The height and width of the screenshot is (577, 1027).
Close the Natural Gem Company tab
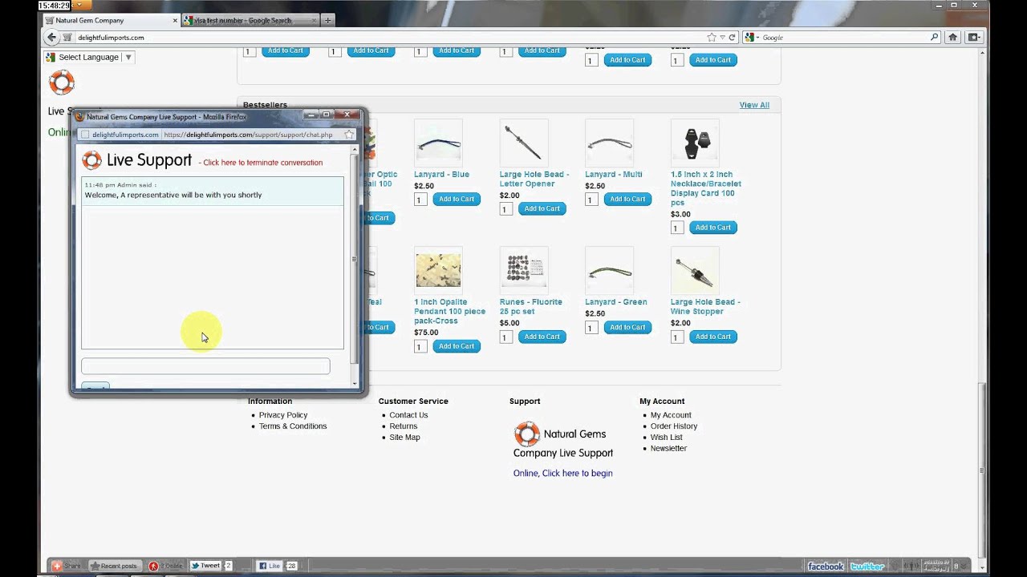coord(174,20)
